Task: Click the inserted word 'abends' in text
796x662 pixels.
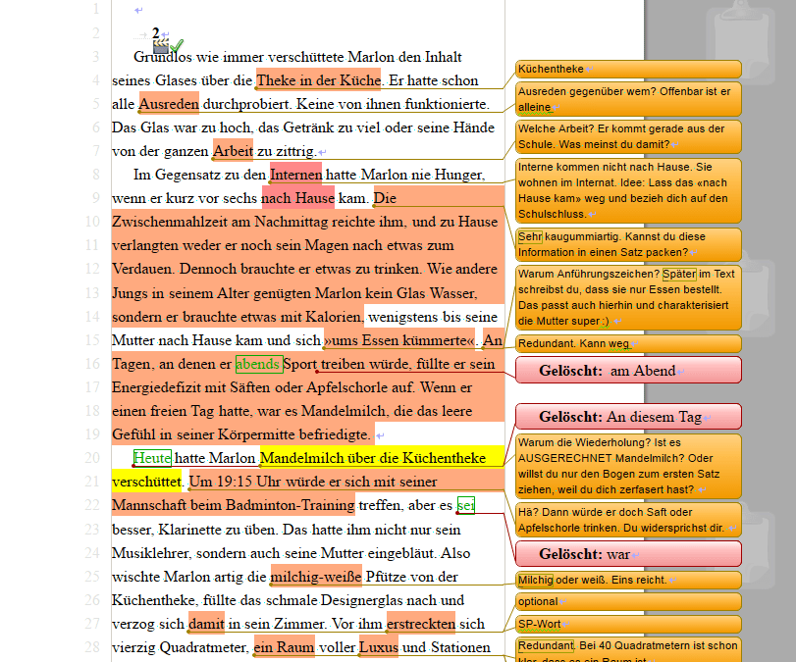Action: click(258, 364)
